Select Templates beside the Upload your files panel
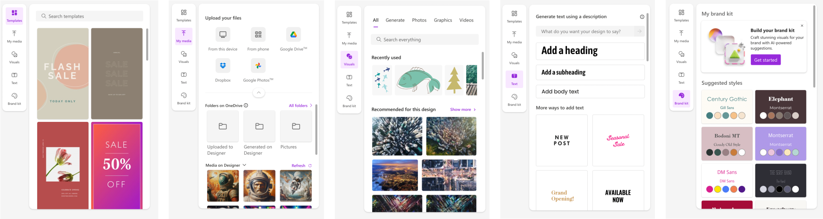 tap(184, 15)
